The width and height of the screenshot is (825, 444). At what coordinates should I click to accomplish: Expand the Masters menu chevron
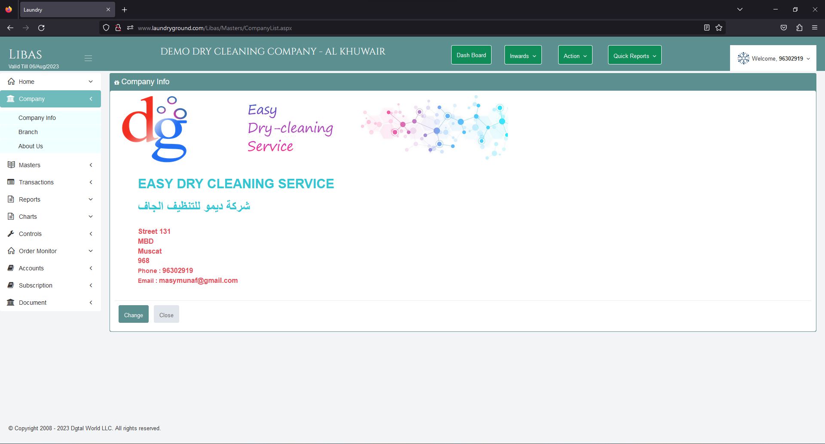tap(91, 165)
